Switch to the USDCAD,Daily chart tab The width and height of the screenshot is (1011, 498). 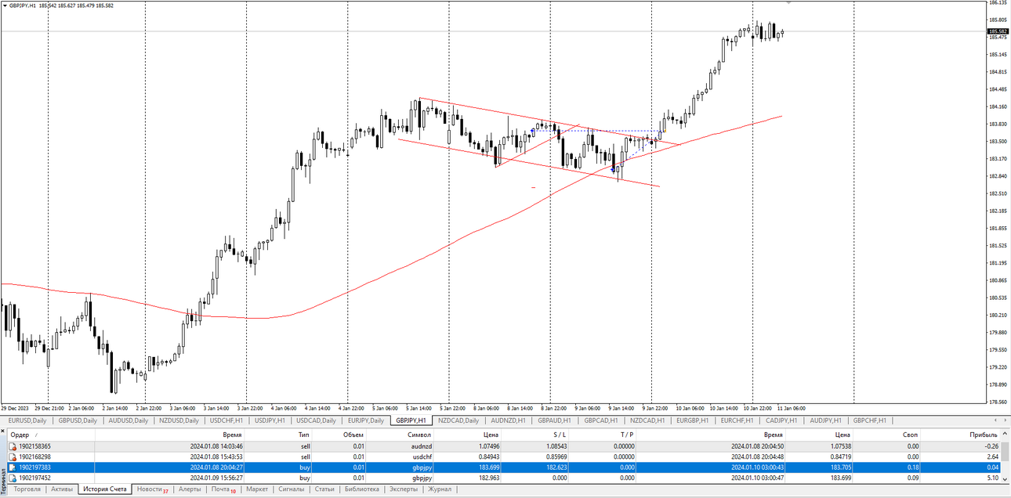317,420
